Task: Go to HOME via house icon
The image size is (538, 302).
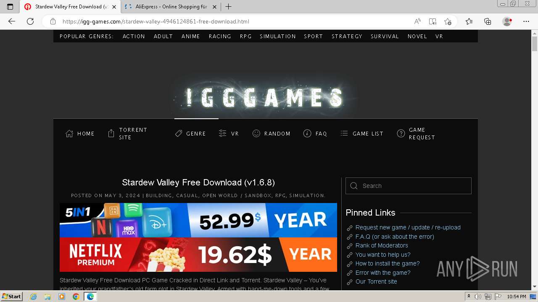Action: click(x=80, y=134)
